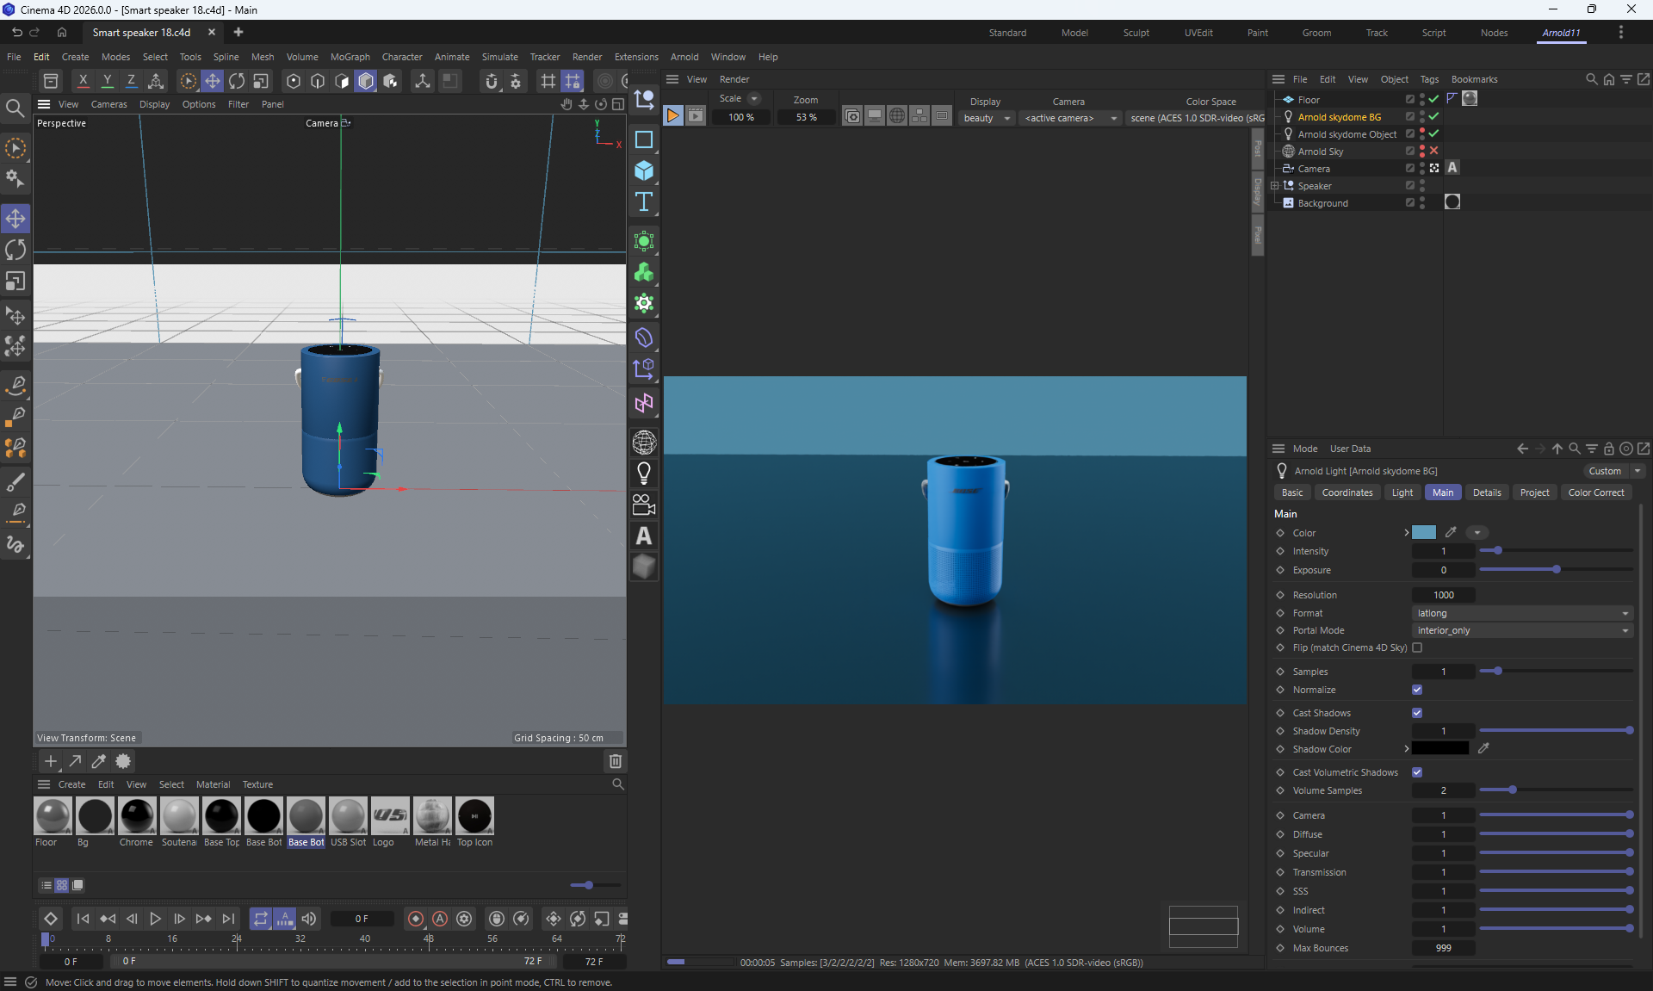Select the Rotate tool in left toolbar
This screenshot has height=991, width=1653.
pyautogui.click(x=15, y=251)
